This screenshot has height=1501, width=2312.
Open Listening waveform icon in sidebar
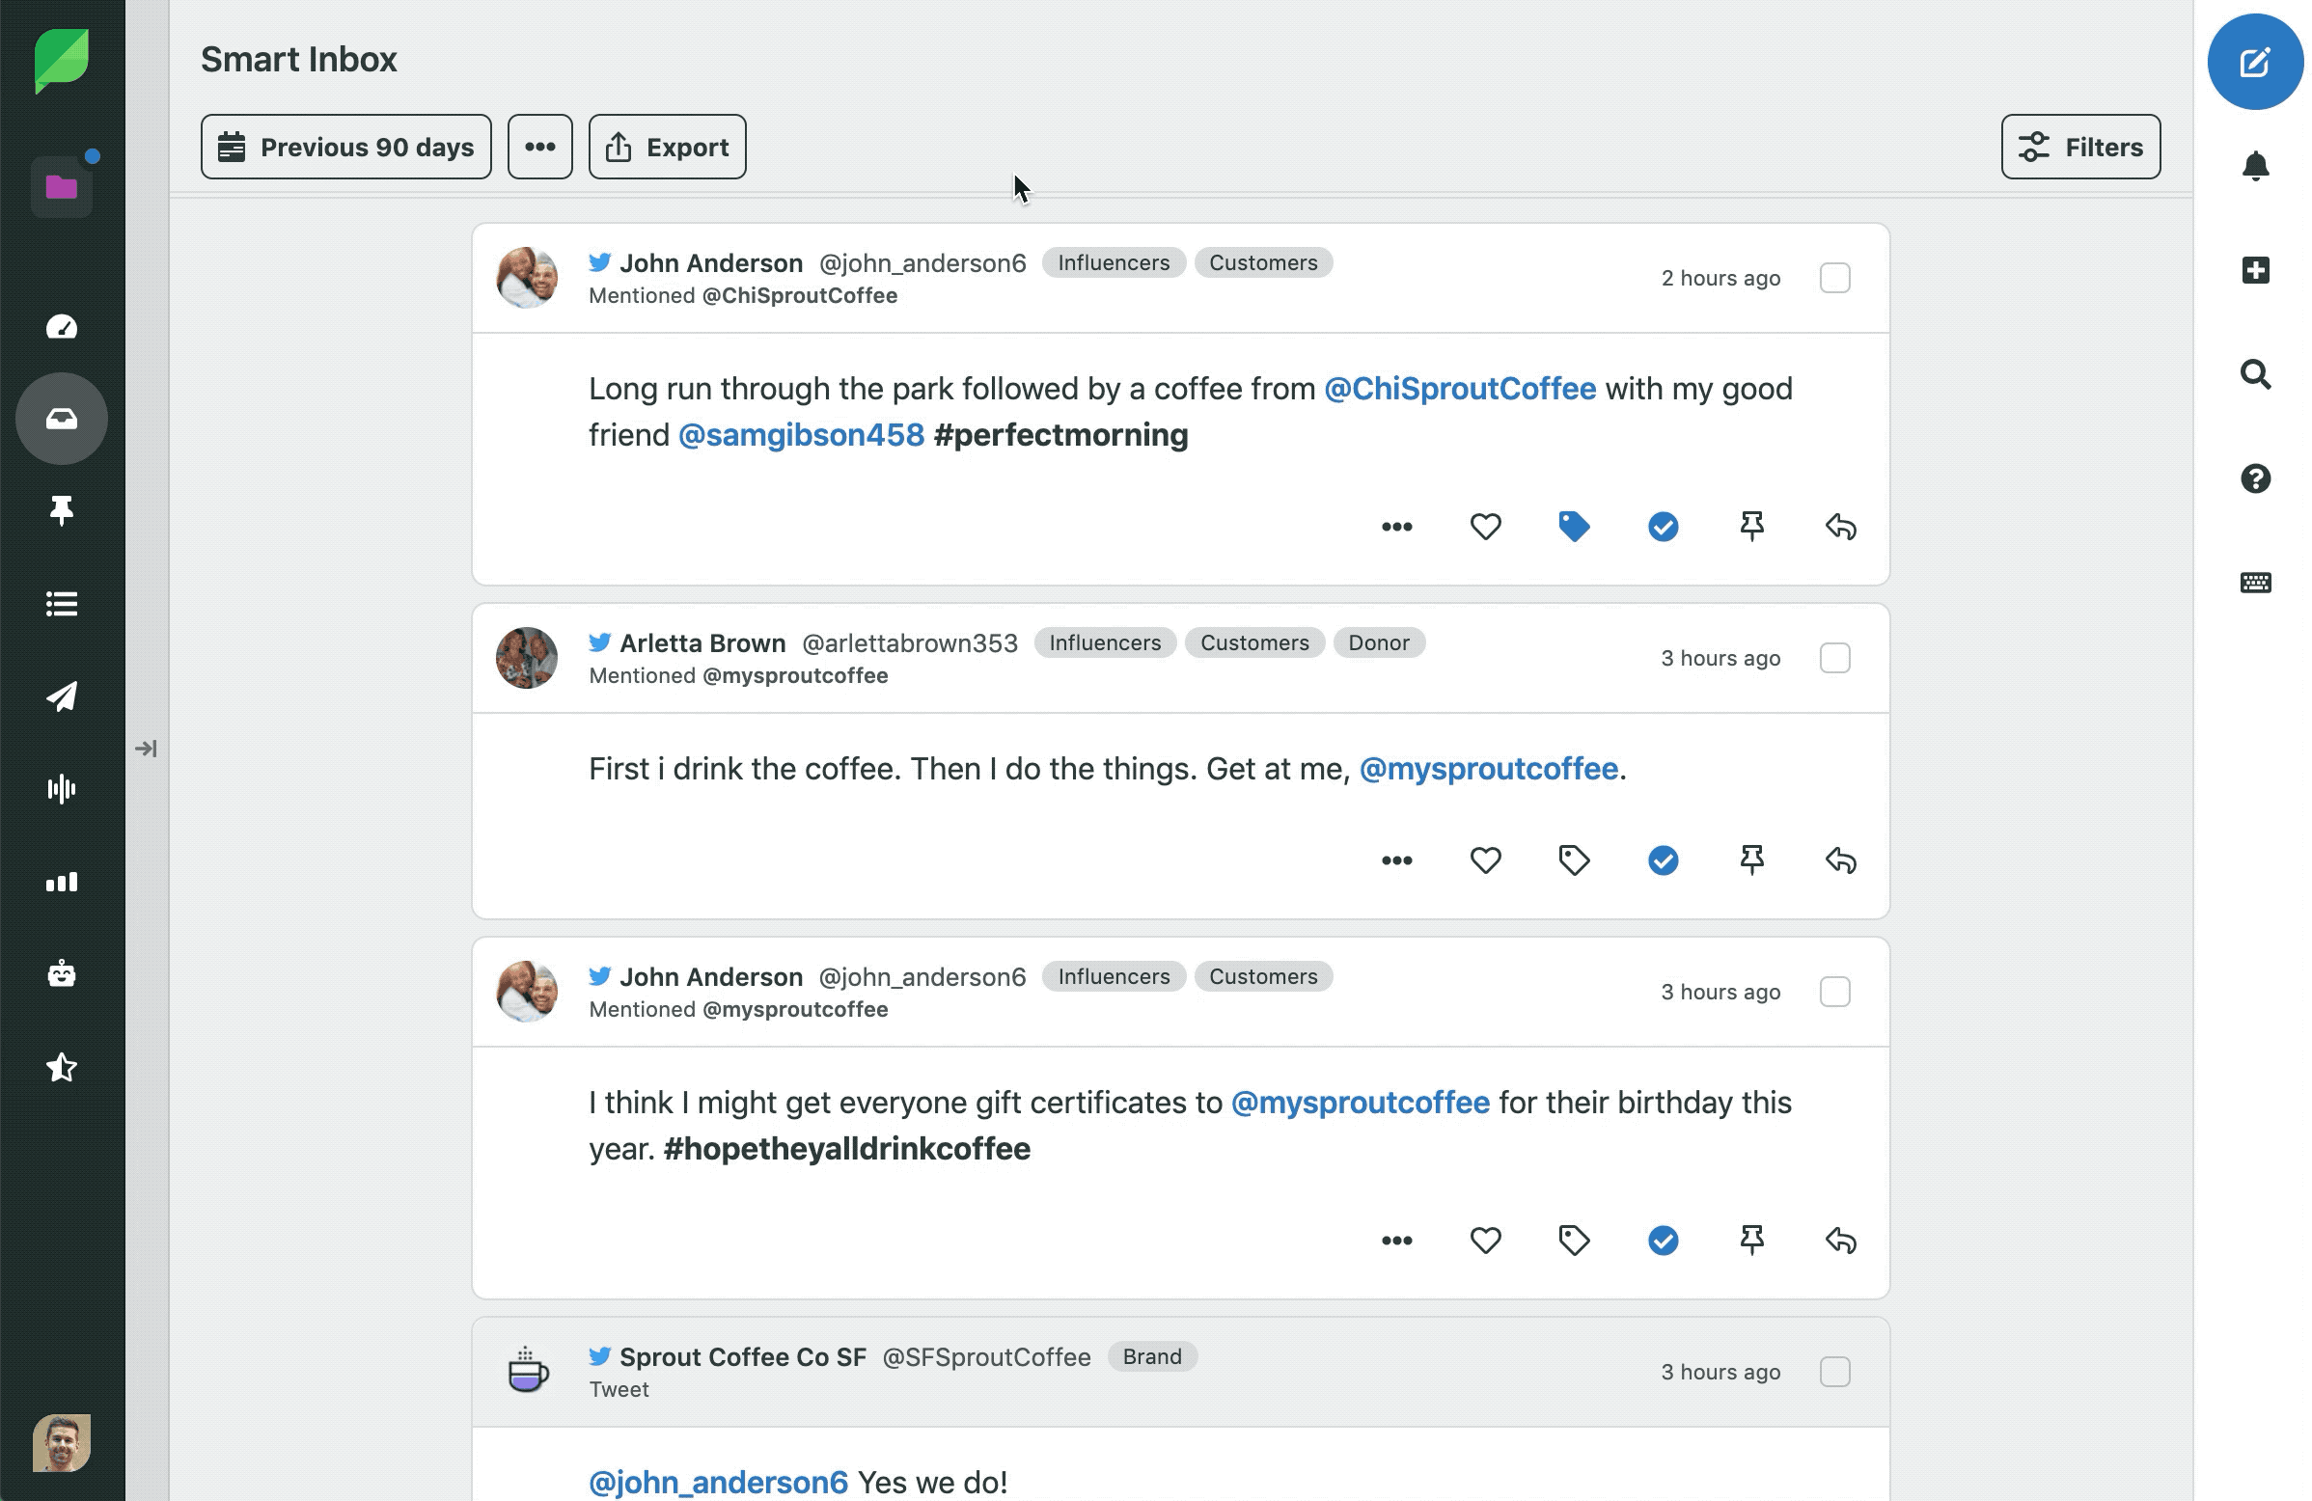pos(61,788)
